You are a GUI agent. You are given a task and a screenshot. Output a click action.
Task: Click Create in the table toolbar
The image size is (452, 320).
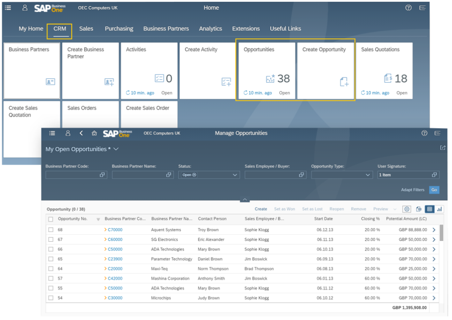click(x=260, y=209)
